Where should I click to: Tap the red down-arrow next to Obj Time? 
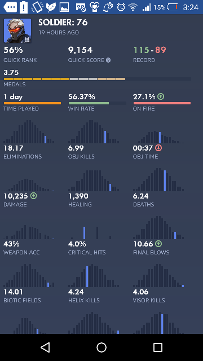point(158,148)
